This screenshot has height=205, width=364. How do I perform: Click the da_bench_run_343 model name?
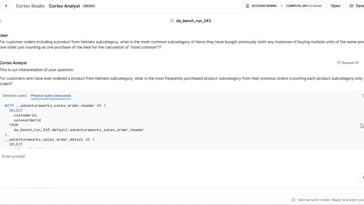(193, 20)
